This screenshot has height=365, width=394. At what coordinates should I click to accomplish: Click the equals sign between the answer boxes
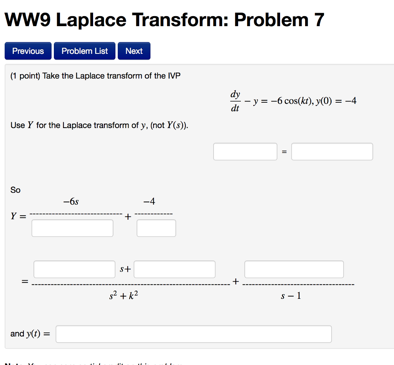tap(285, 151)
